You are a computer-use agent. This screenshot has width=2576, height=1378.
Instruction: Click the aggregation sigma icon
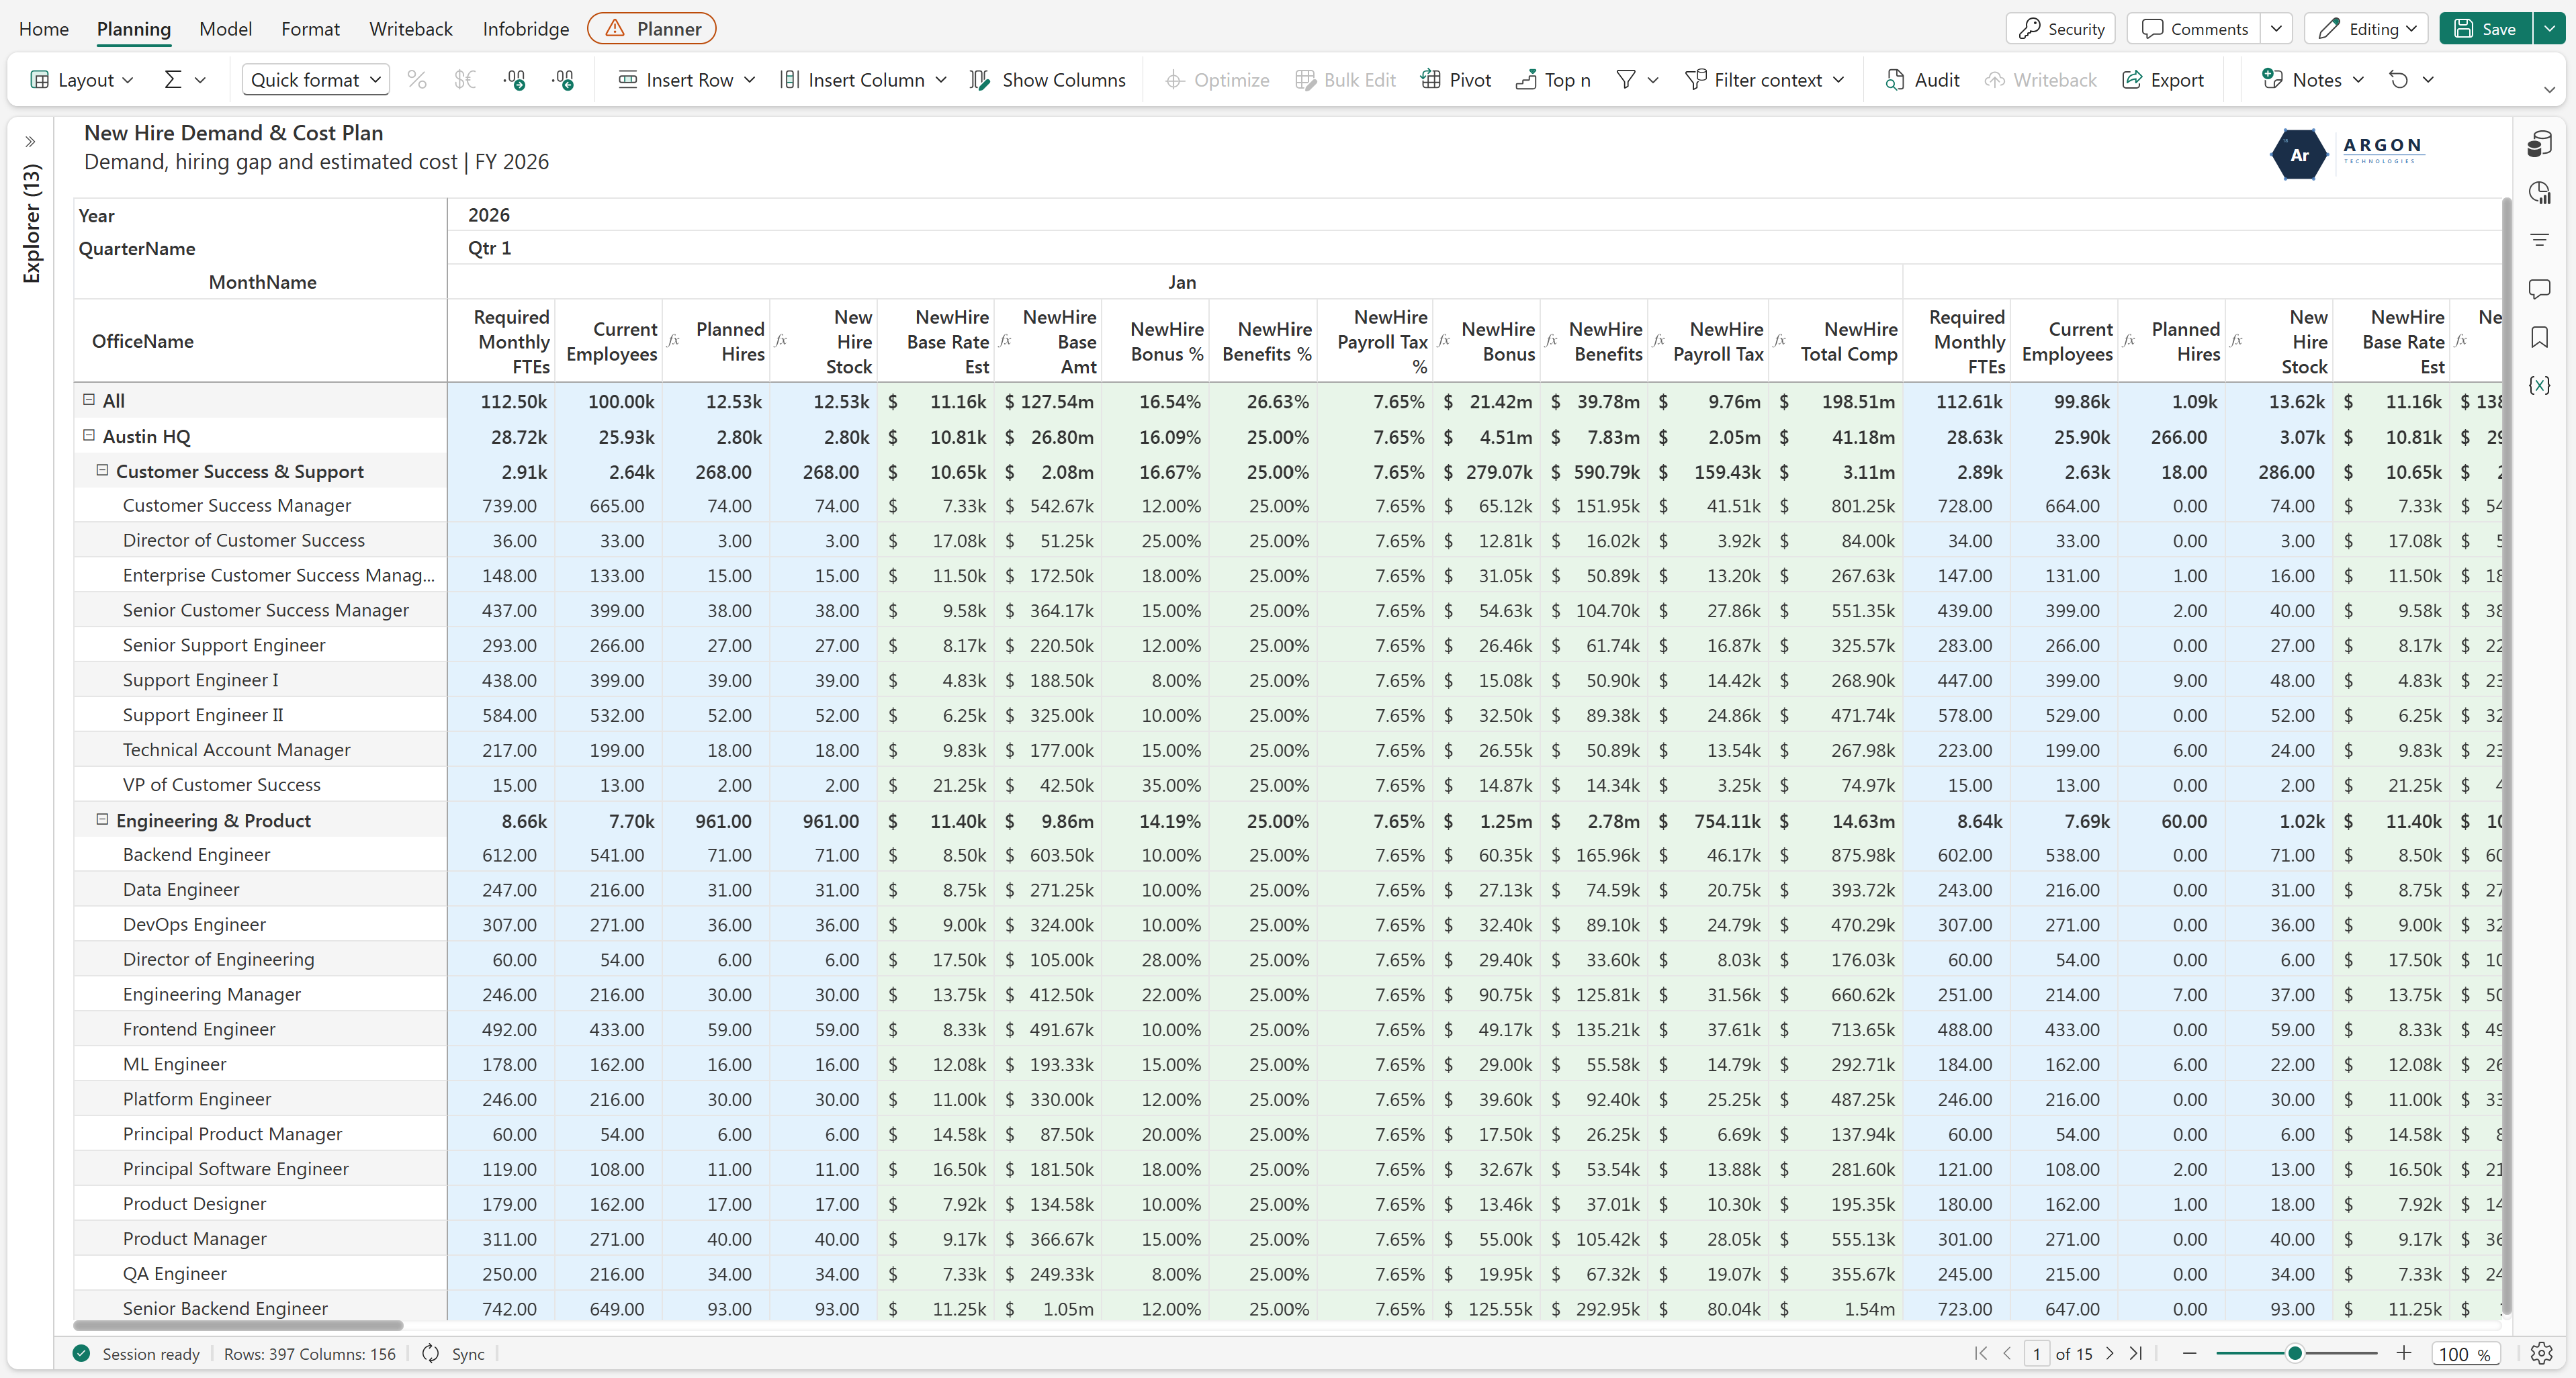pyautogui.click(x=173, y=80)
